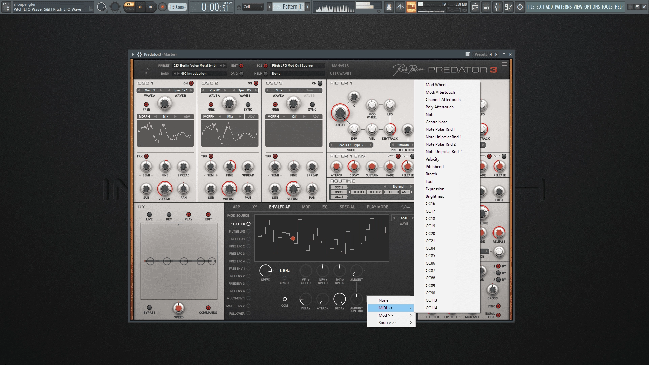This screenshot has height=365, width=649.
Task: Toggle the ECS LED button
Action: 266,66
